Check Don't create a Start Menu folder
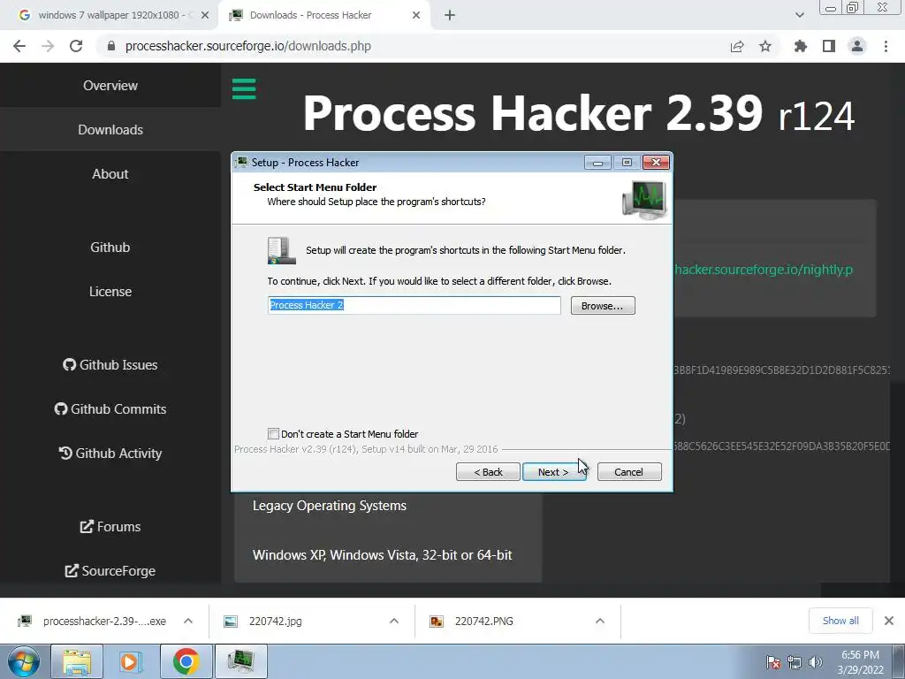The width and height of the screenshot is (905, 679). tap(273, 433)
